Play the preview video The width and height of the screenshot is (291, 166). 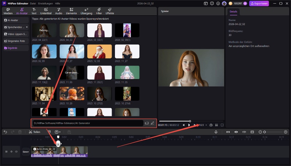tap(189, 125)
